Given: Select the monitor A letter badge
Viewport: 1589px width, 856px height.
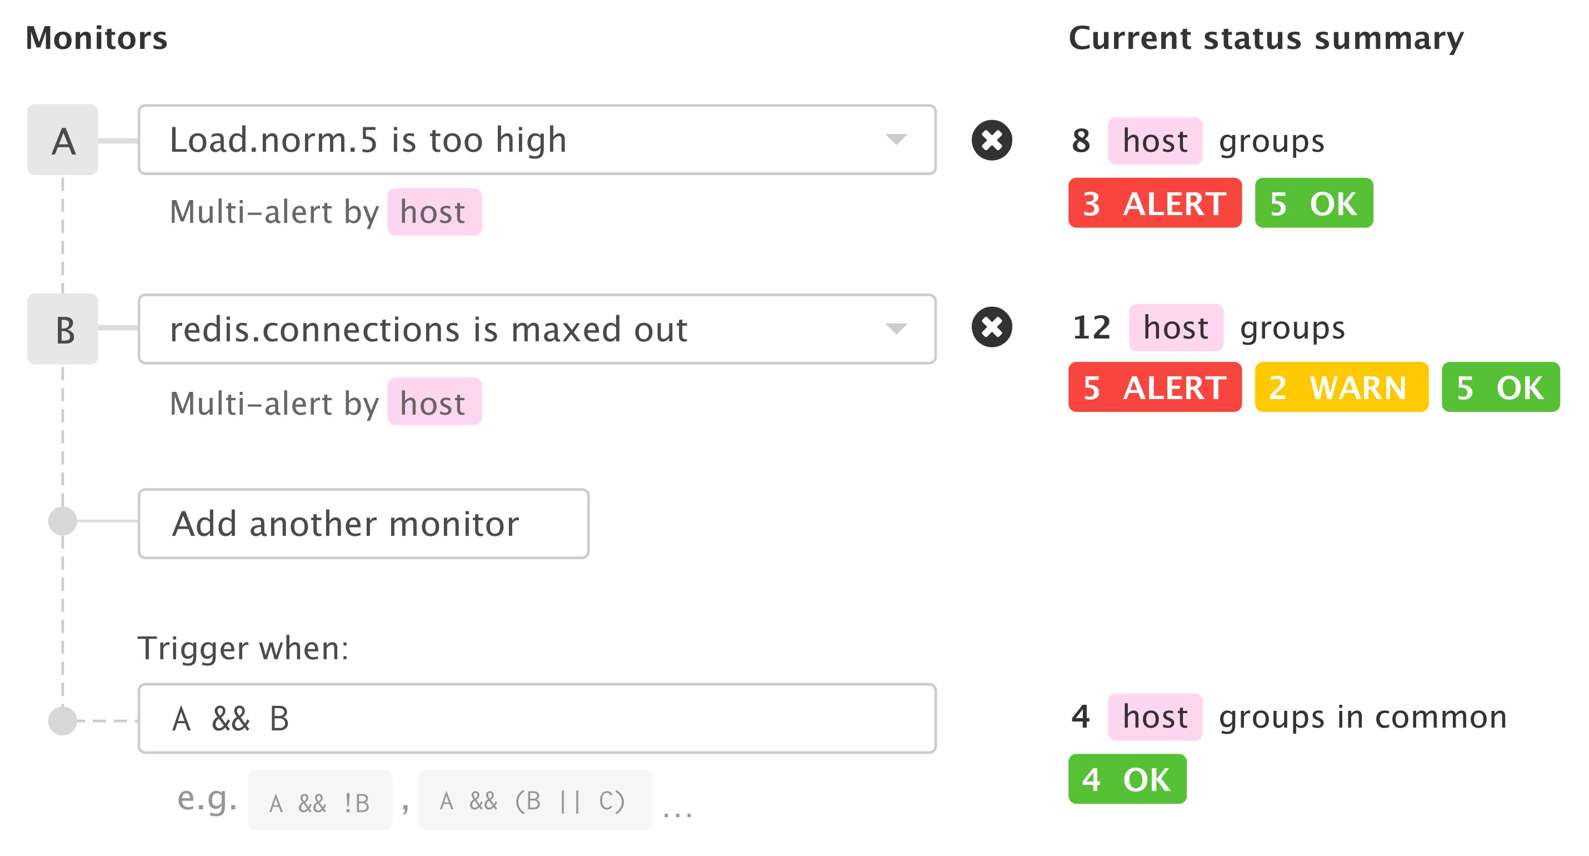Looking at the screenshot, I should coord(63,140).
